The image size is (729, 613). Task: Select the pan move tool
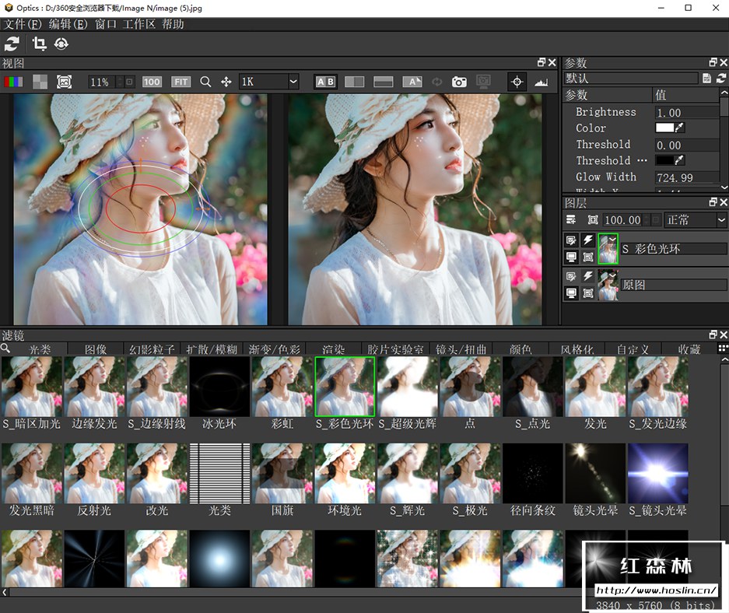click(x=226, y=82)
